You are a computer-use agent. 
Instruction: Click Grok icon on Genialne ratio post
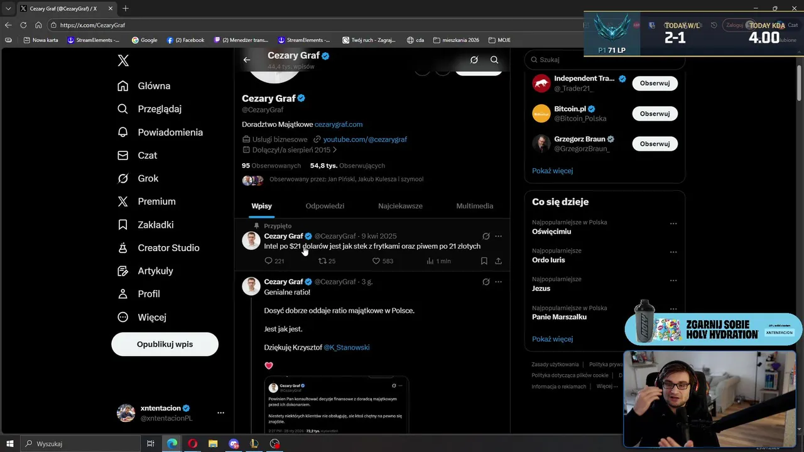click(x=486, y=282)
